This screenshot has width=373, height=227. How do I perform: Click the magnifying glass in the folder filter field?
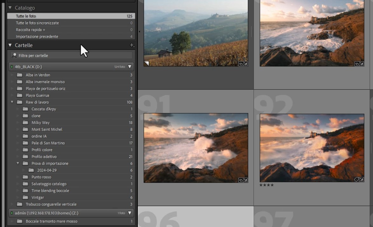[x=14, y=55]
